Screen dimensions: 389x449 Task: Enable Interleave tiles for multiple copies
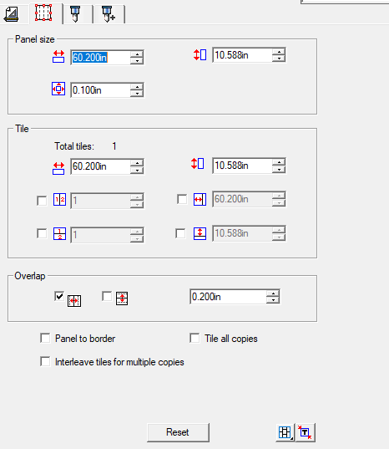pos(45,361)
